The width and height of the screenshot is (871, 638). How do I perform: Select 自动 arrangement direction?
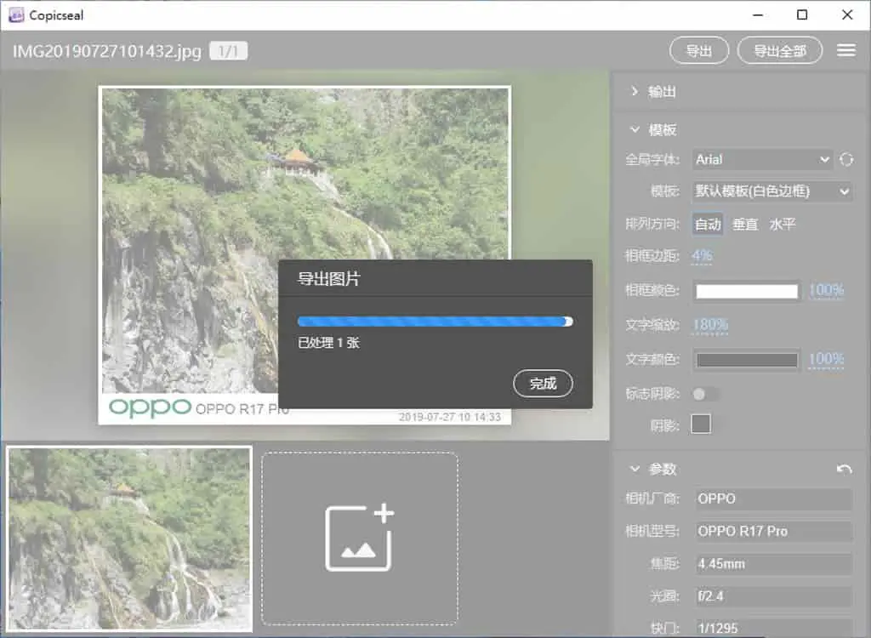tap(708, 224)
